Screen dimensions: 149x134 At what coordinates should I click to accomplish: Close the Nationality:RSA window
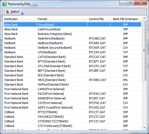141,3
